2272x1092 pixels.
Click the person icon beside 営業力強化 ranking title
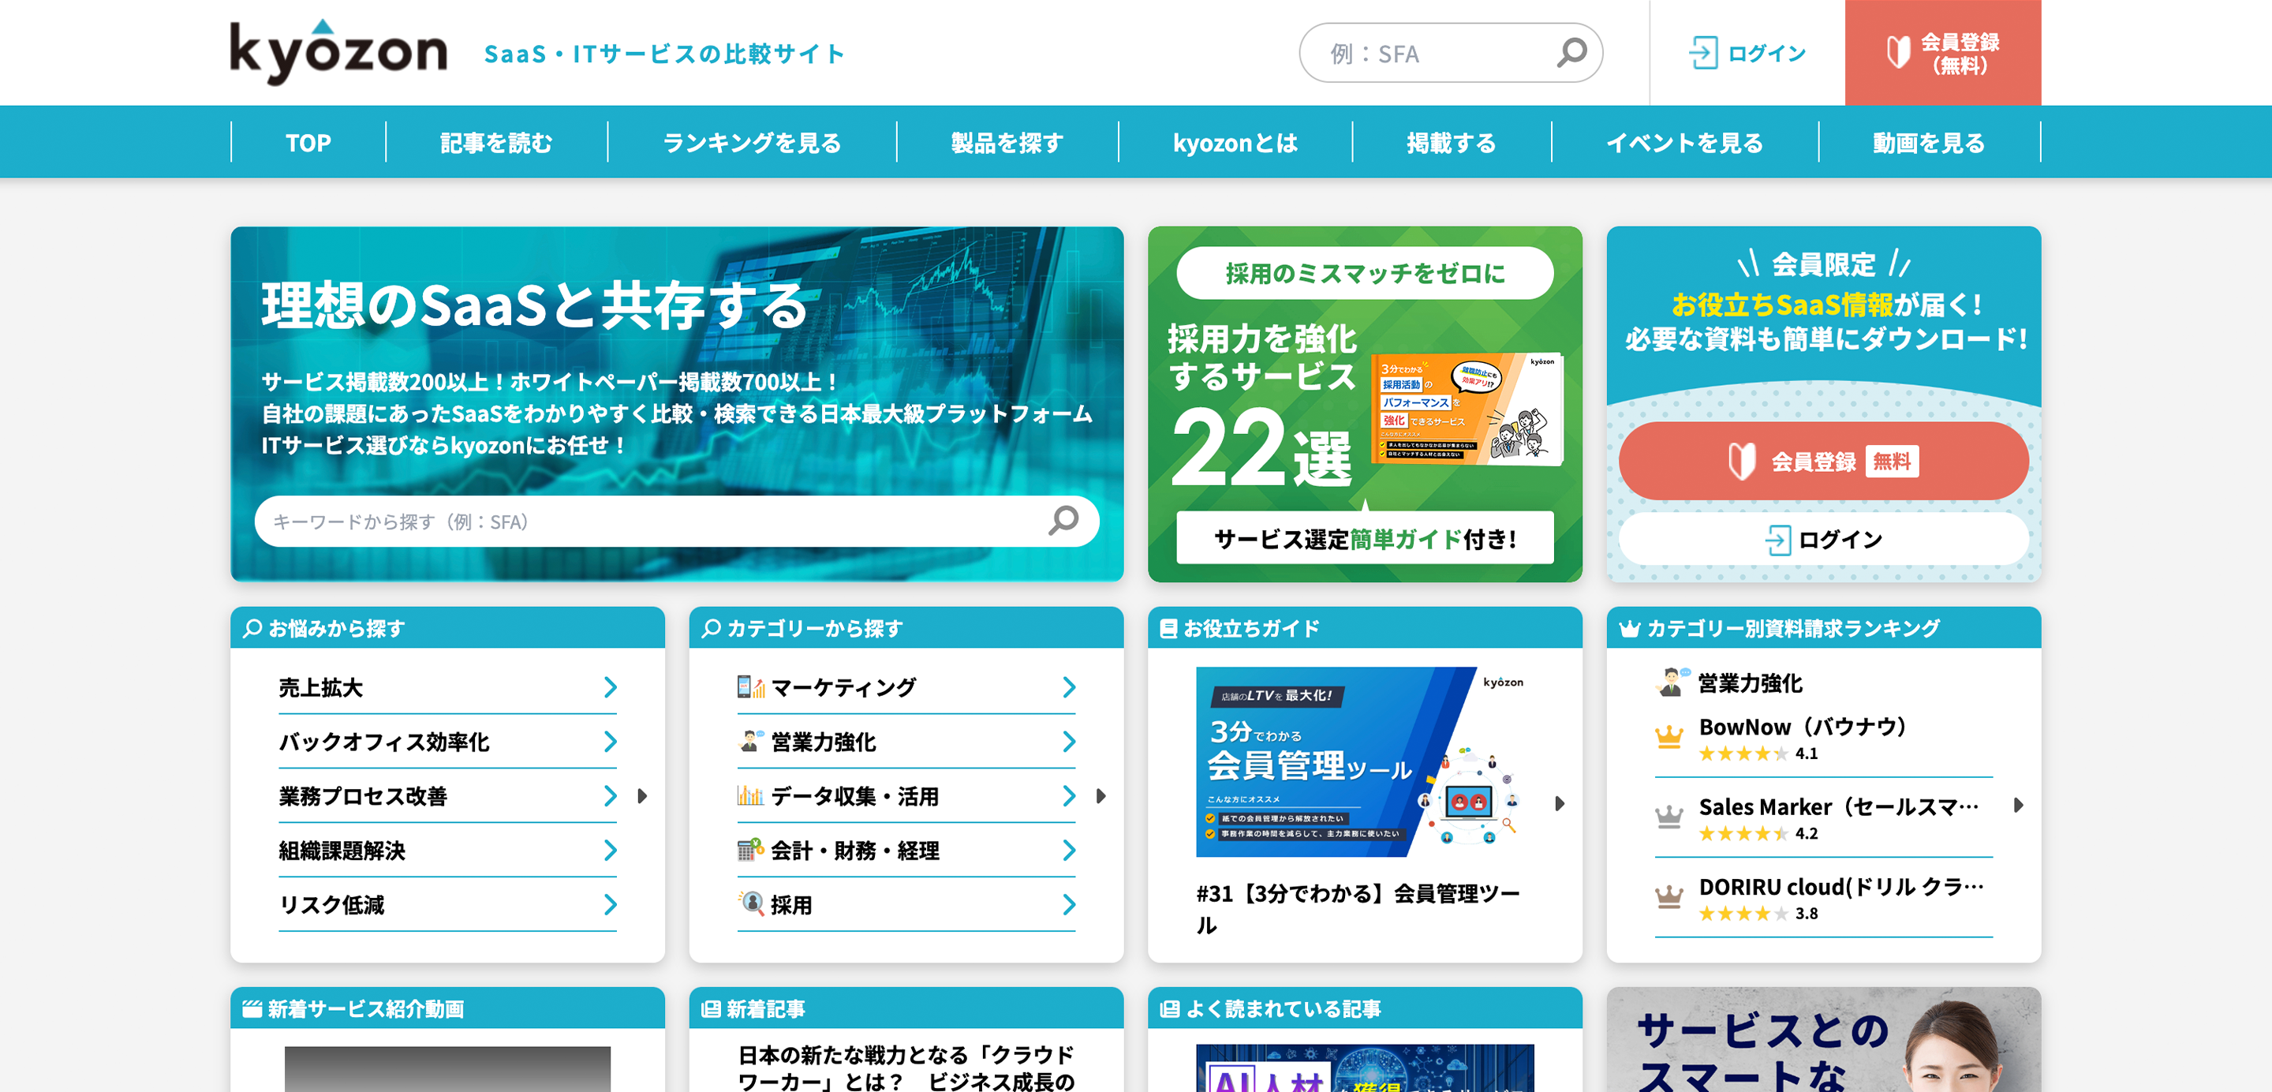point(1672,682)
